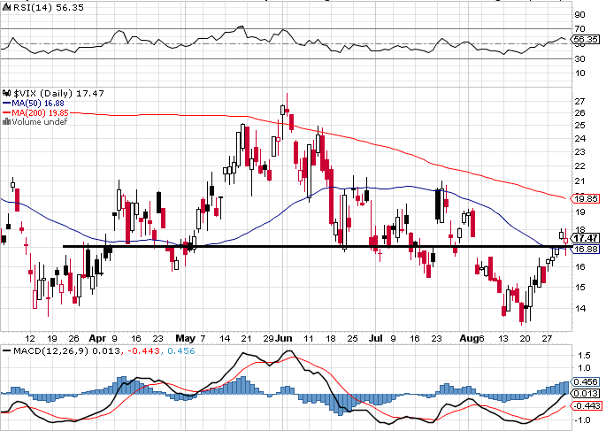Click the red MA(200) line swatch
This screenshot has height=431, width=606.
click(6, 113)
